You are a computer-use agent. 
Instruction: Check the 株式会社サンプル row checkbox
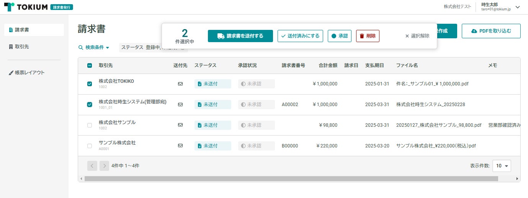(x=90, y=125)
